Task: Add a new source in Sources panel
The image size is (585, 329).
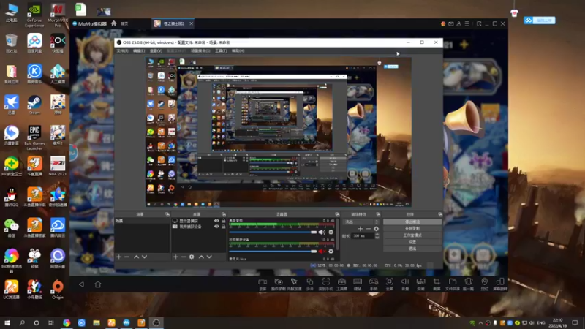Action: pyautogui.click(x=175, y=257)
